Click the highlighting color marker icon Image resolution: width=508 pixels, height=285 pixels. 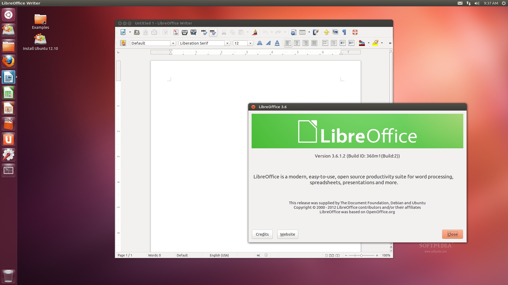click(375, 43)
